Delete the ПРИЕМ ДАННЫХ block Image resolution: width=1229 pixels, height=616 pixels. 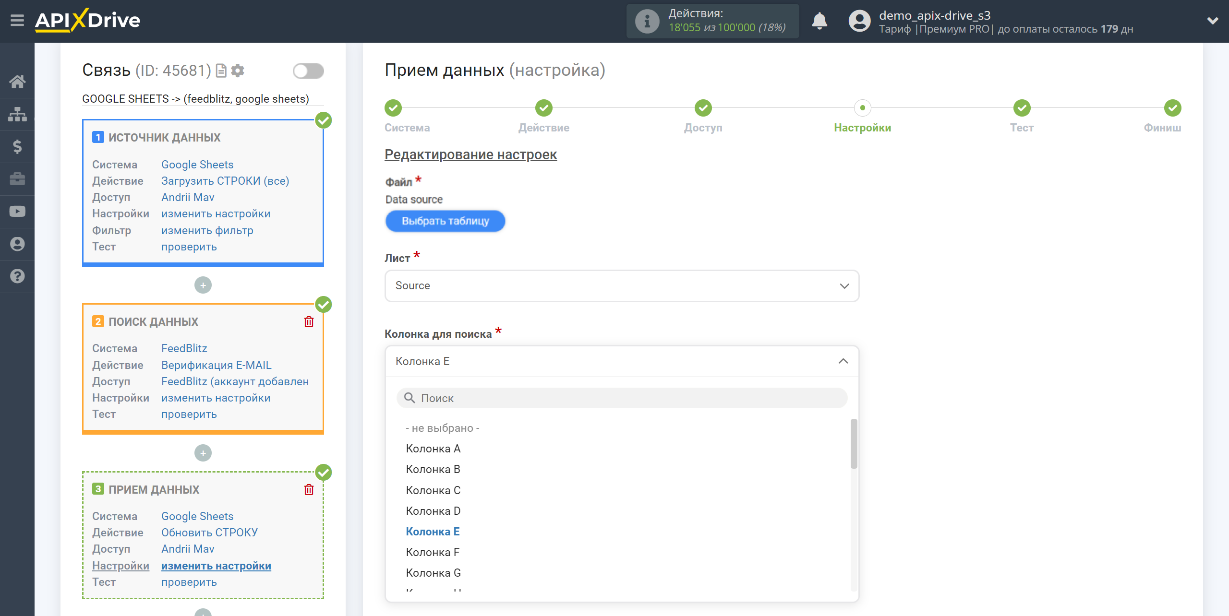point(309,489)
